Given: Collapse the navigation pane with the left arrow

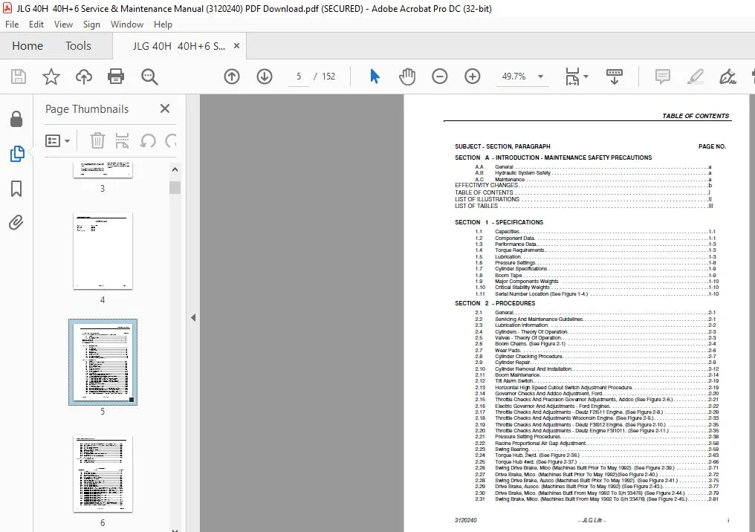Looking at the screenshot, I should pos(193,318).
